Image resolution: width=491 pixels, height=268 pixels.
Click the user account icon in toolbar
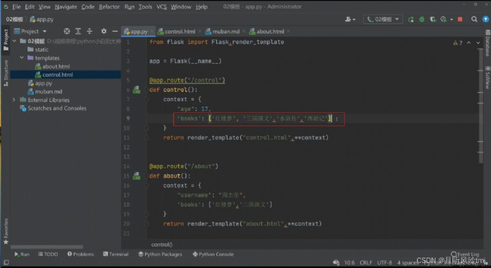[x=350, y=20]
